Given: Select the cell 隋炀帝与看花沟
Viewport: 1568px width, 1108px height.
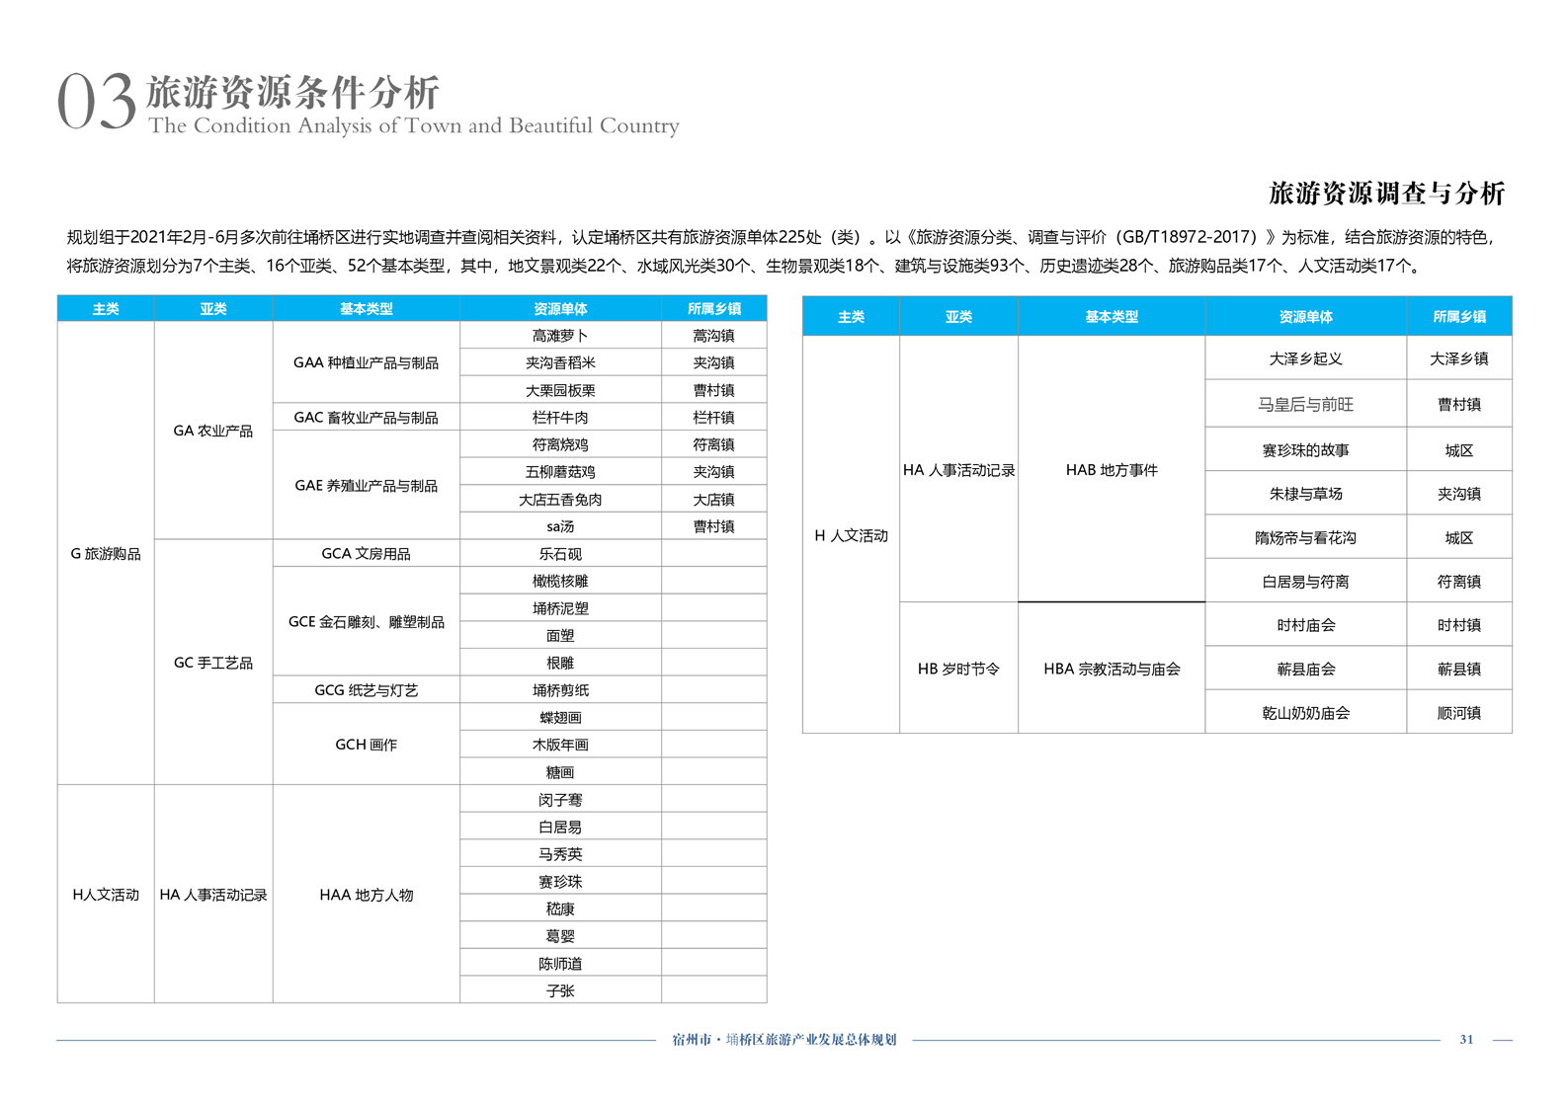Looking at the screenshot, I should [1306, 538].
